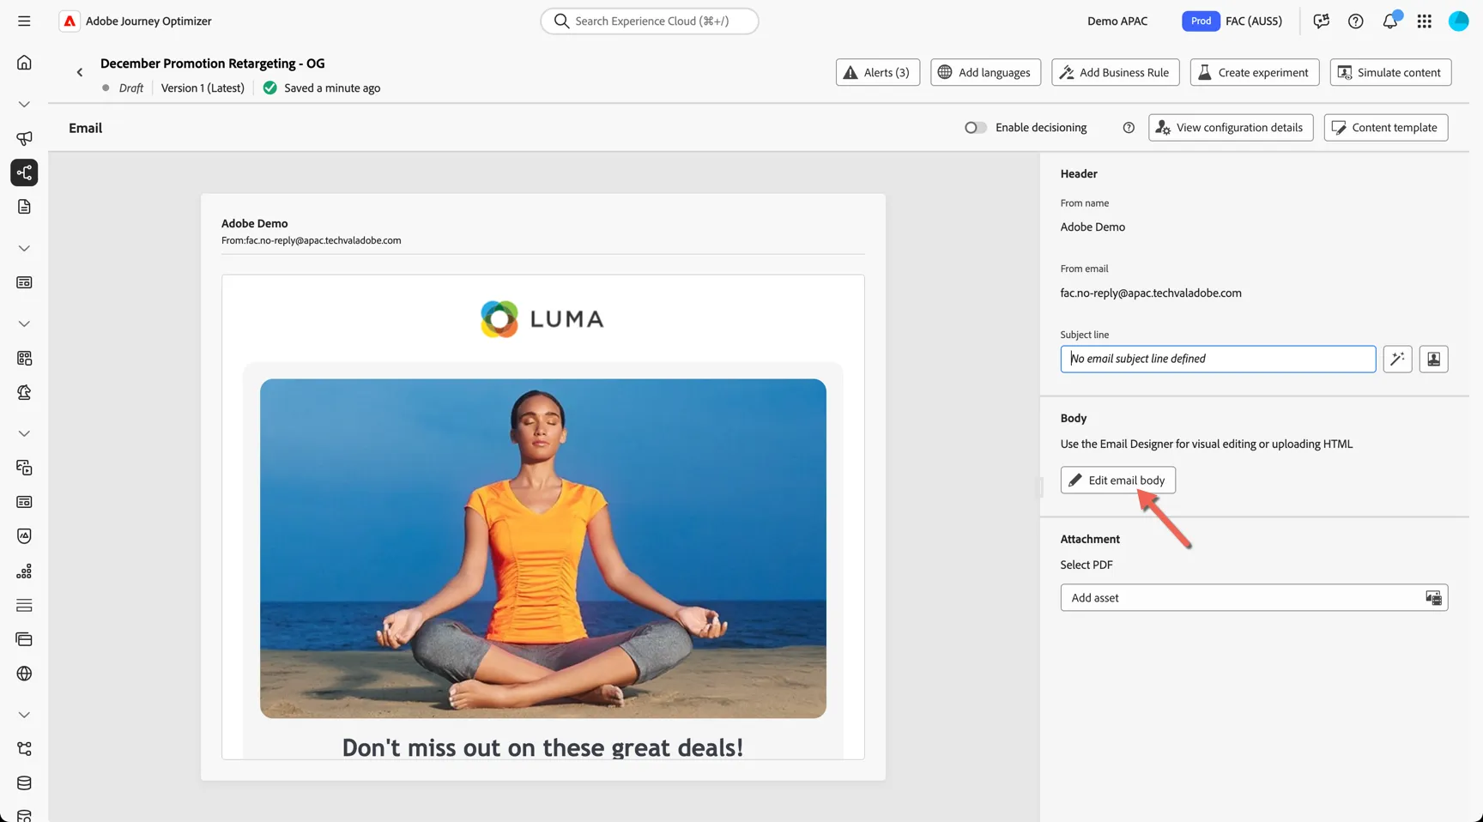
Task: Click the chess knight icon in sidebar
Action: pos(24,392)
